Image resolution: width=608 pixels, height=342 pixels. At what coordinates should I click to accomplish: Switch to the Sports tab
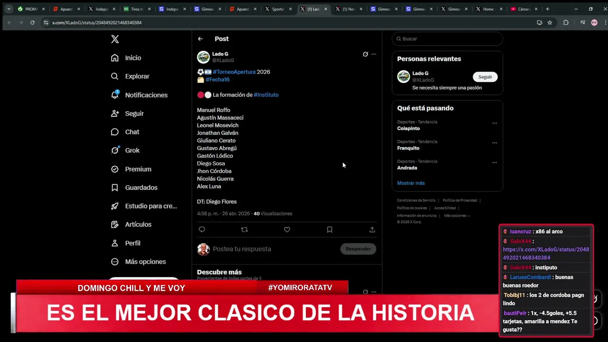pos(278,9)
